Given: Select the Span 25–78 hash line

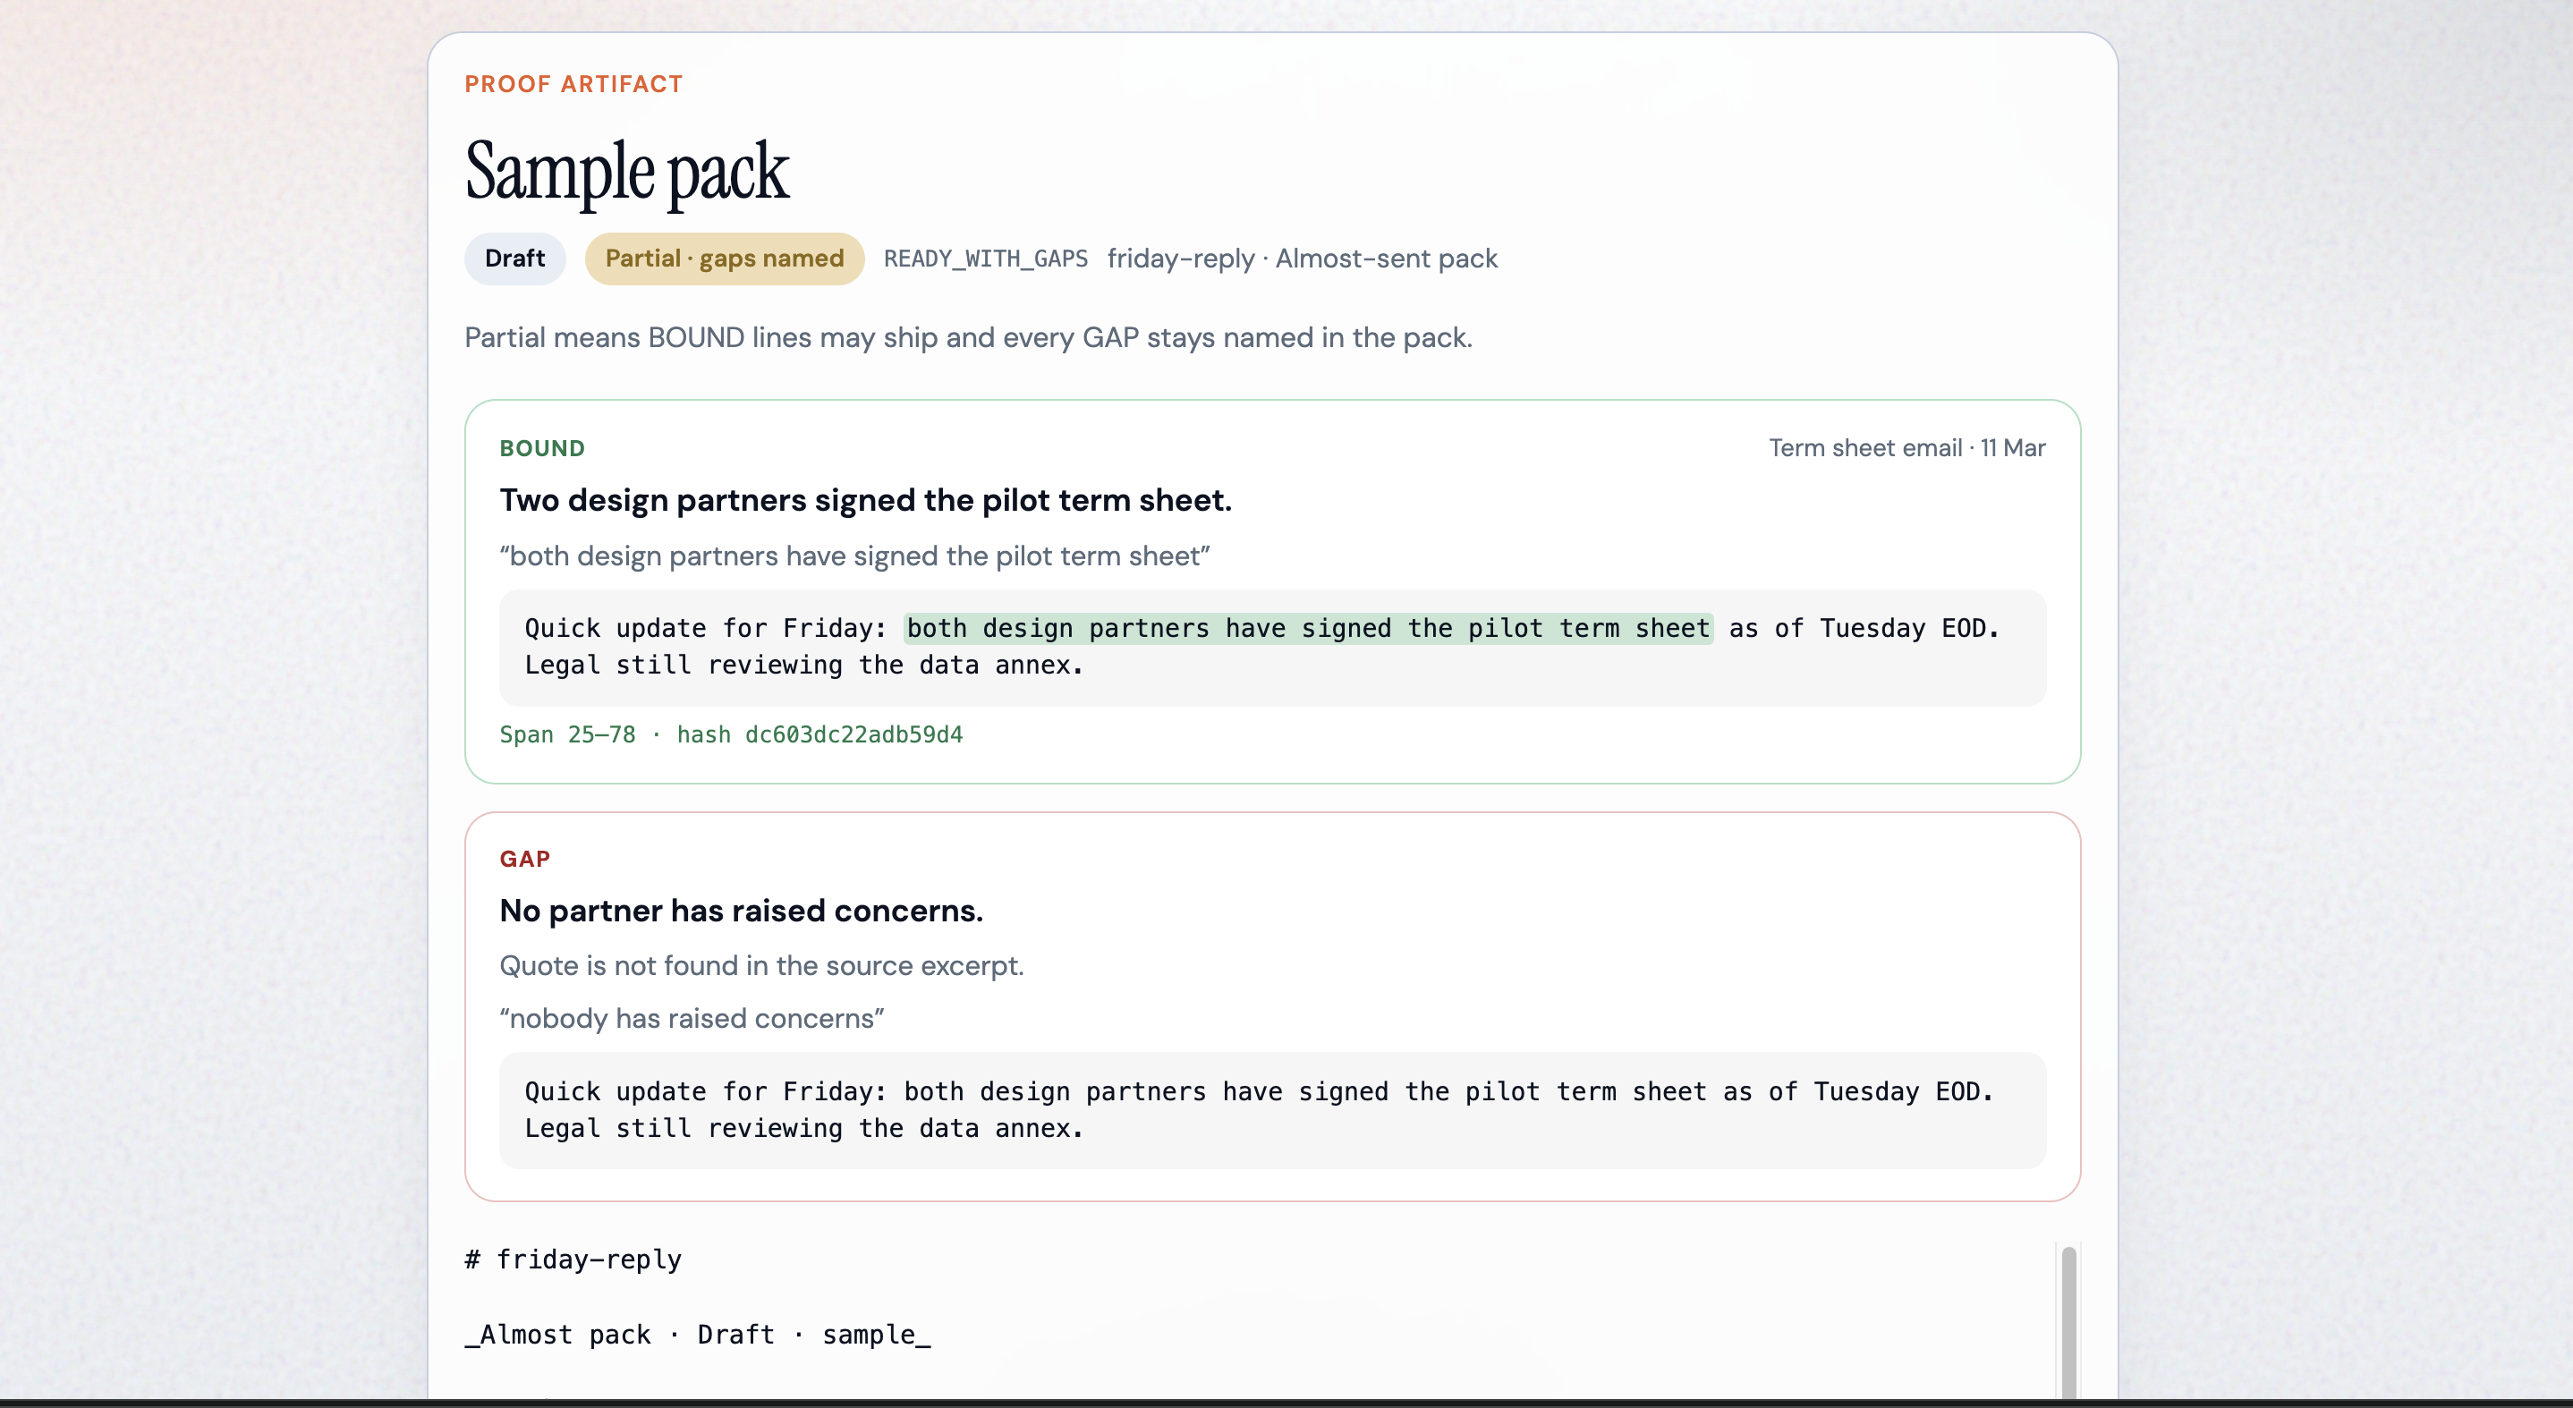Looking at the screenshot, I should coord(731,735).
